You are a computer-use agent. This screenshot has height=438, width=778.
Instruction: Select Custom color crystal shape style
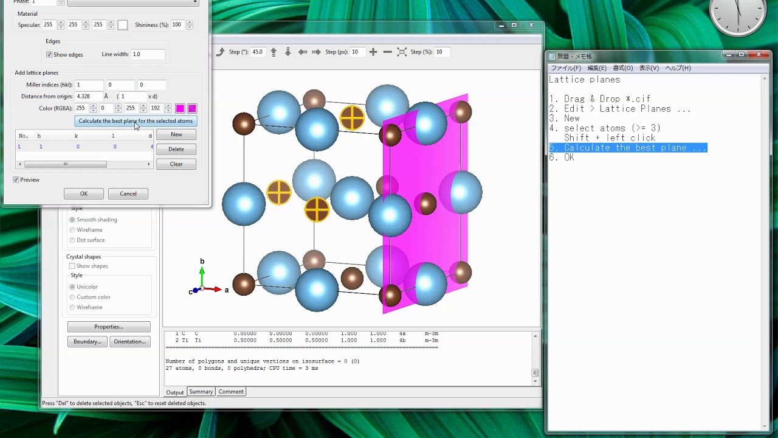72,297
